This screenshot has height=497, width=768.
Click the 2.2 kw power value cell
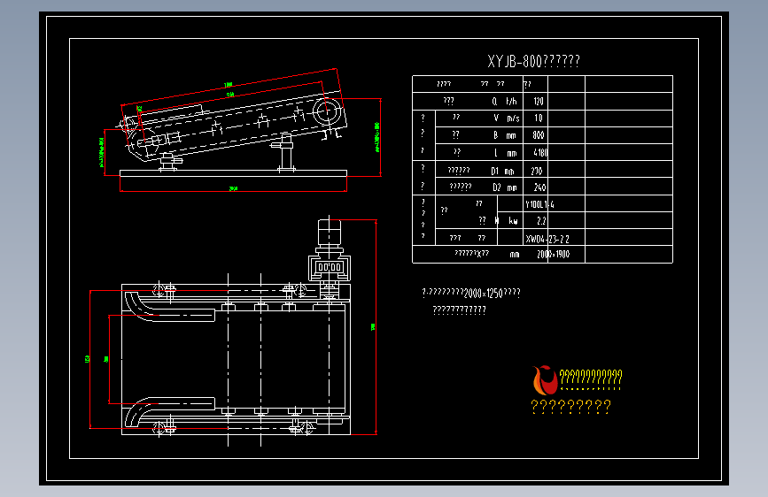tap(541, 221)
